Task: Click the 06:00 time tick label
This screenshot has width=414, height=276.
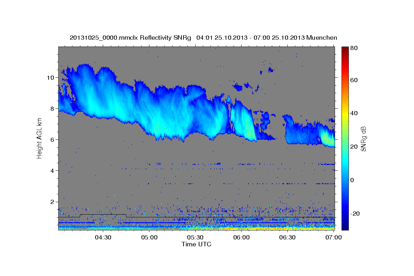Action: click(x=241, y=237)
